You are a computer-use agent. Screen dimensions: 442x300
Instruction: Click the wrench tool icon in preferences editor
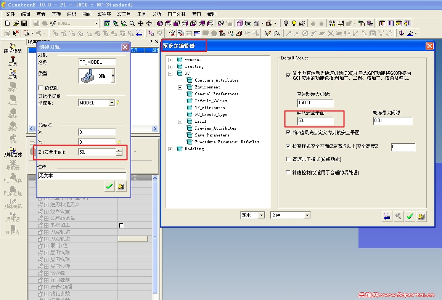point(398,217)
